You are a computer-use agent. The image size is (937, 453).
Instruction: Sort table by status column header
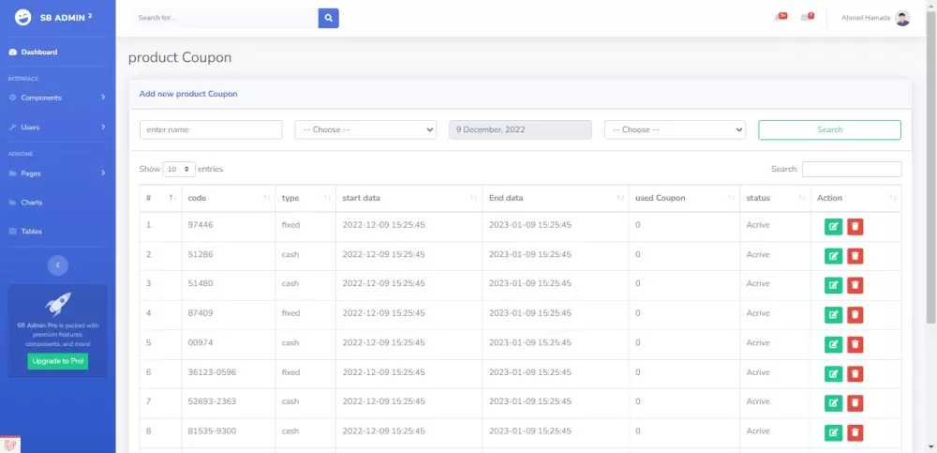coord(775,198)
